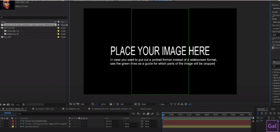The height and width of the screenshot is (132, 280).
Task: Click the Project panel search field
Action: point(34,18)
